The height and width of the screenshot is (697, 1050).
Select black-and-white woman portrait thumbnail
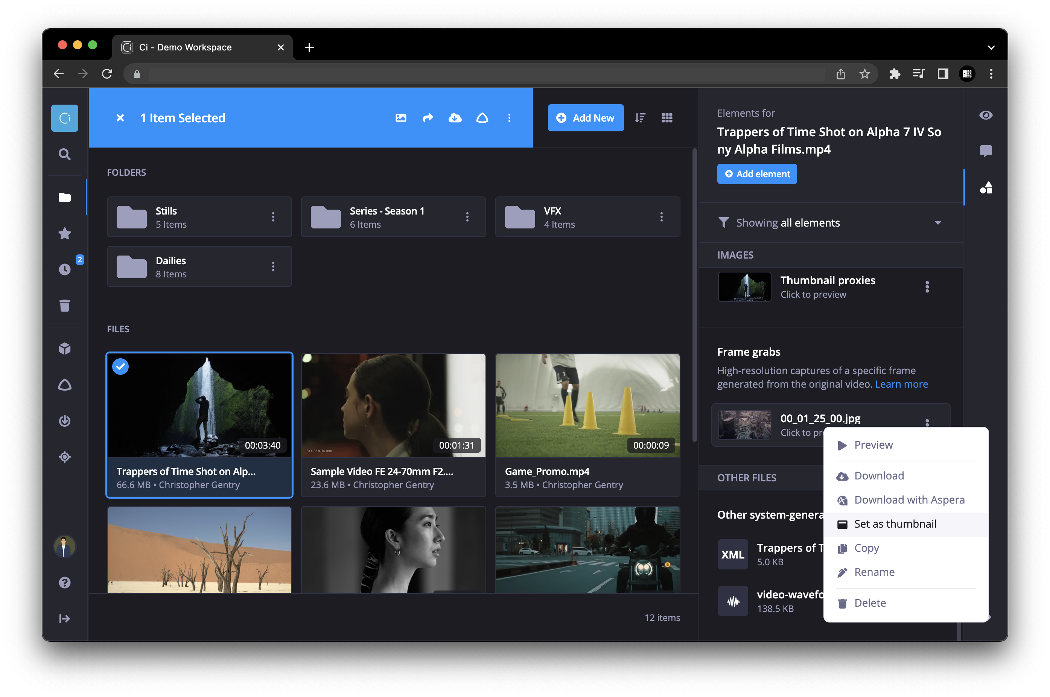(393, 550)
